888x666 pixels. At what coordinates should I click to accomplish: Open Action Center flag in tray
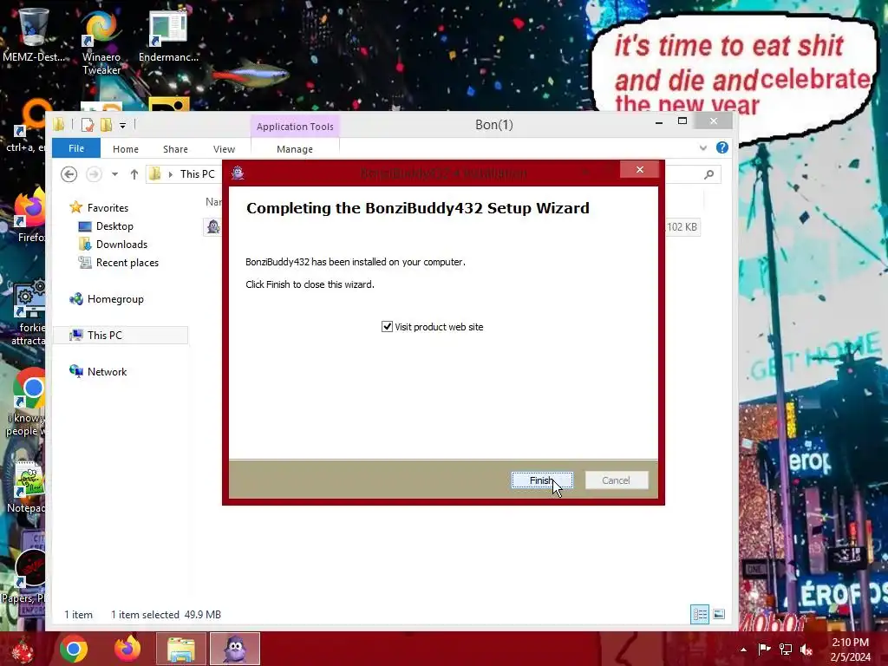point(764,649)
